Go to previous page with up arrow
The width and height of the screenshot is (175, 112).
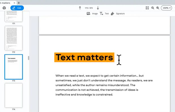80,8
